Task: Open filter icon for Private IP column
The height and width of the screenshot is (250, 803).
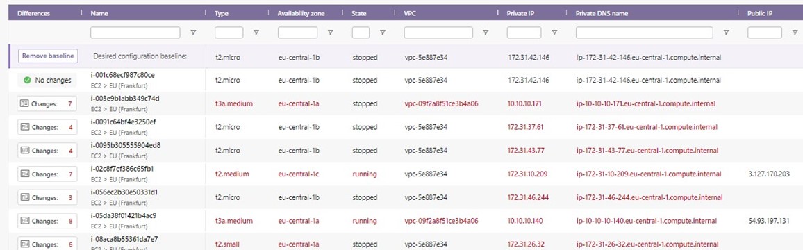Action: point(554,32)
